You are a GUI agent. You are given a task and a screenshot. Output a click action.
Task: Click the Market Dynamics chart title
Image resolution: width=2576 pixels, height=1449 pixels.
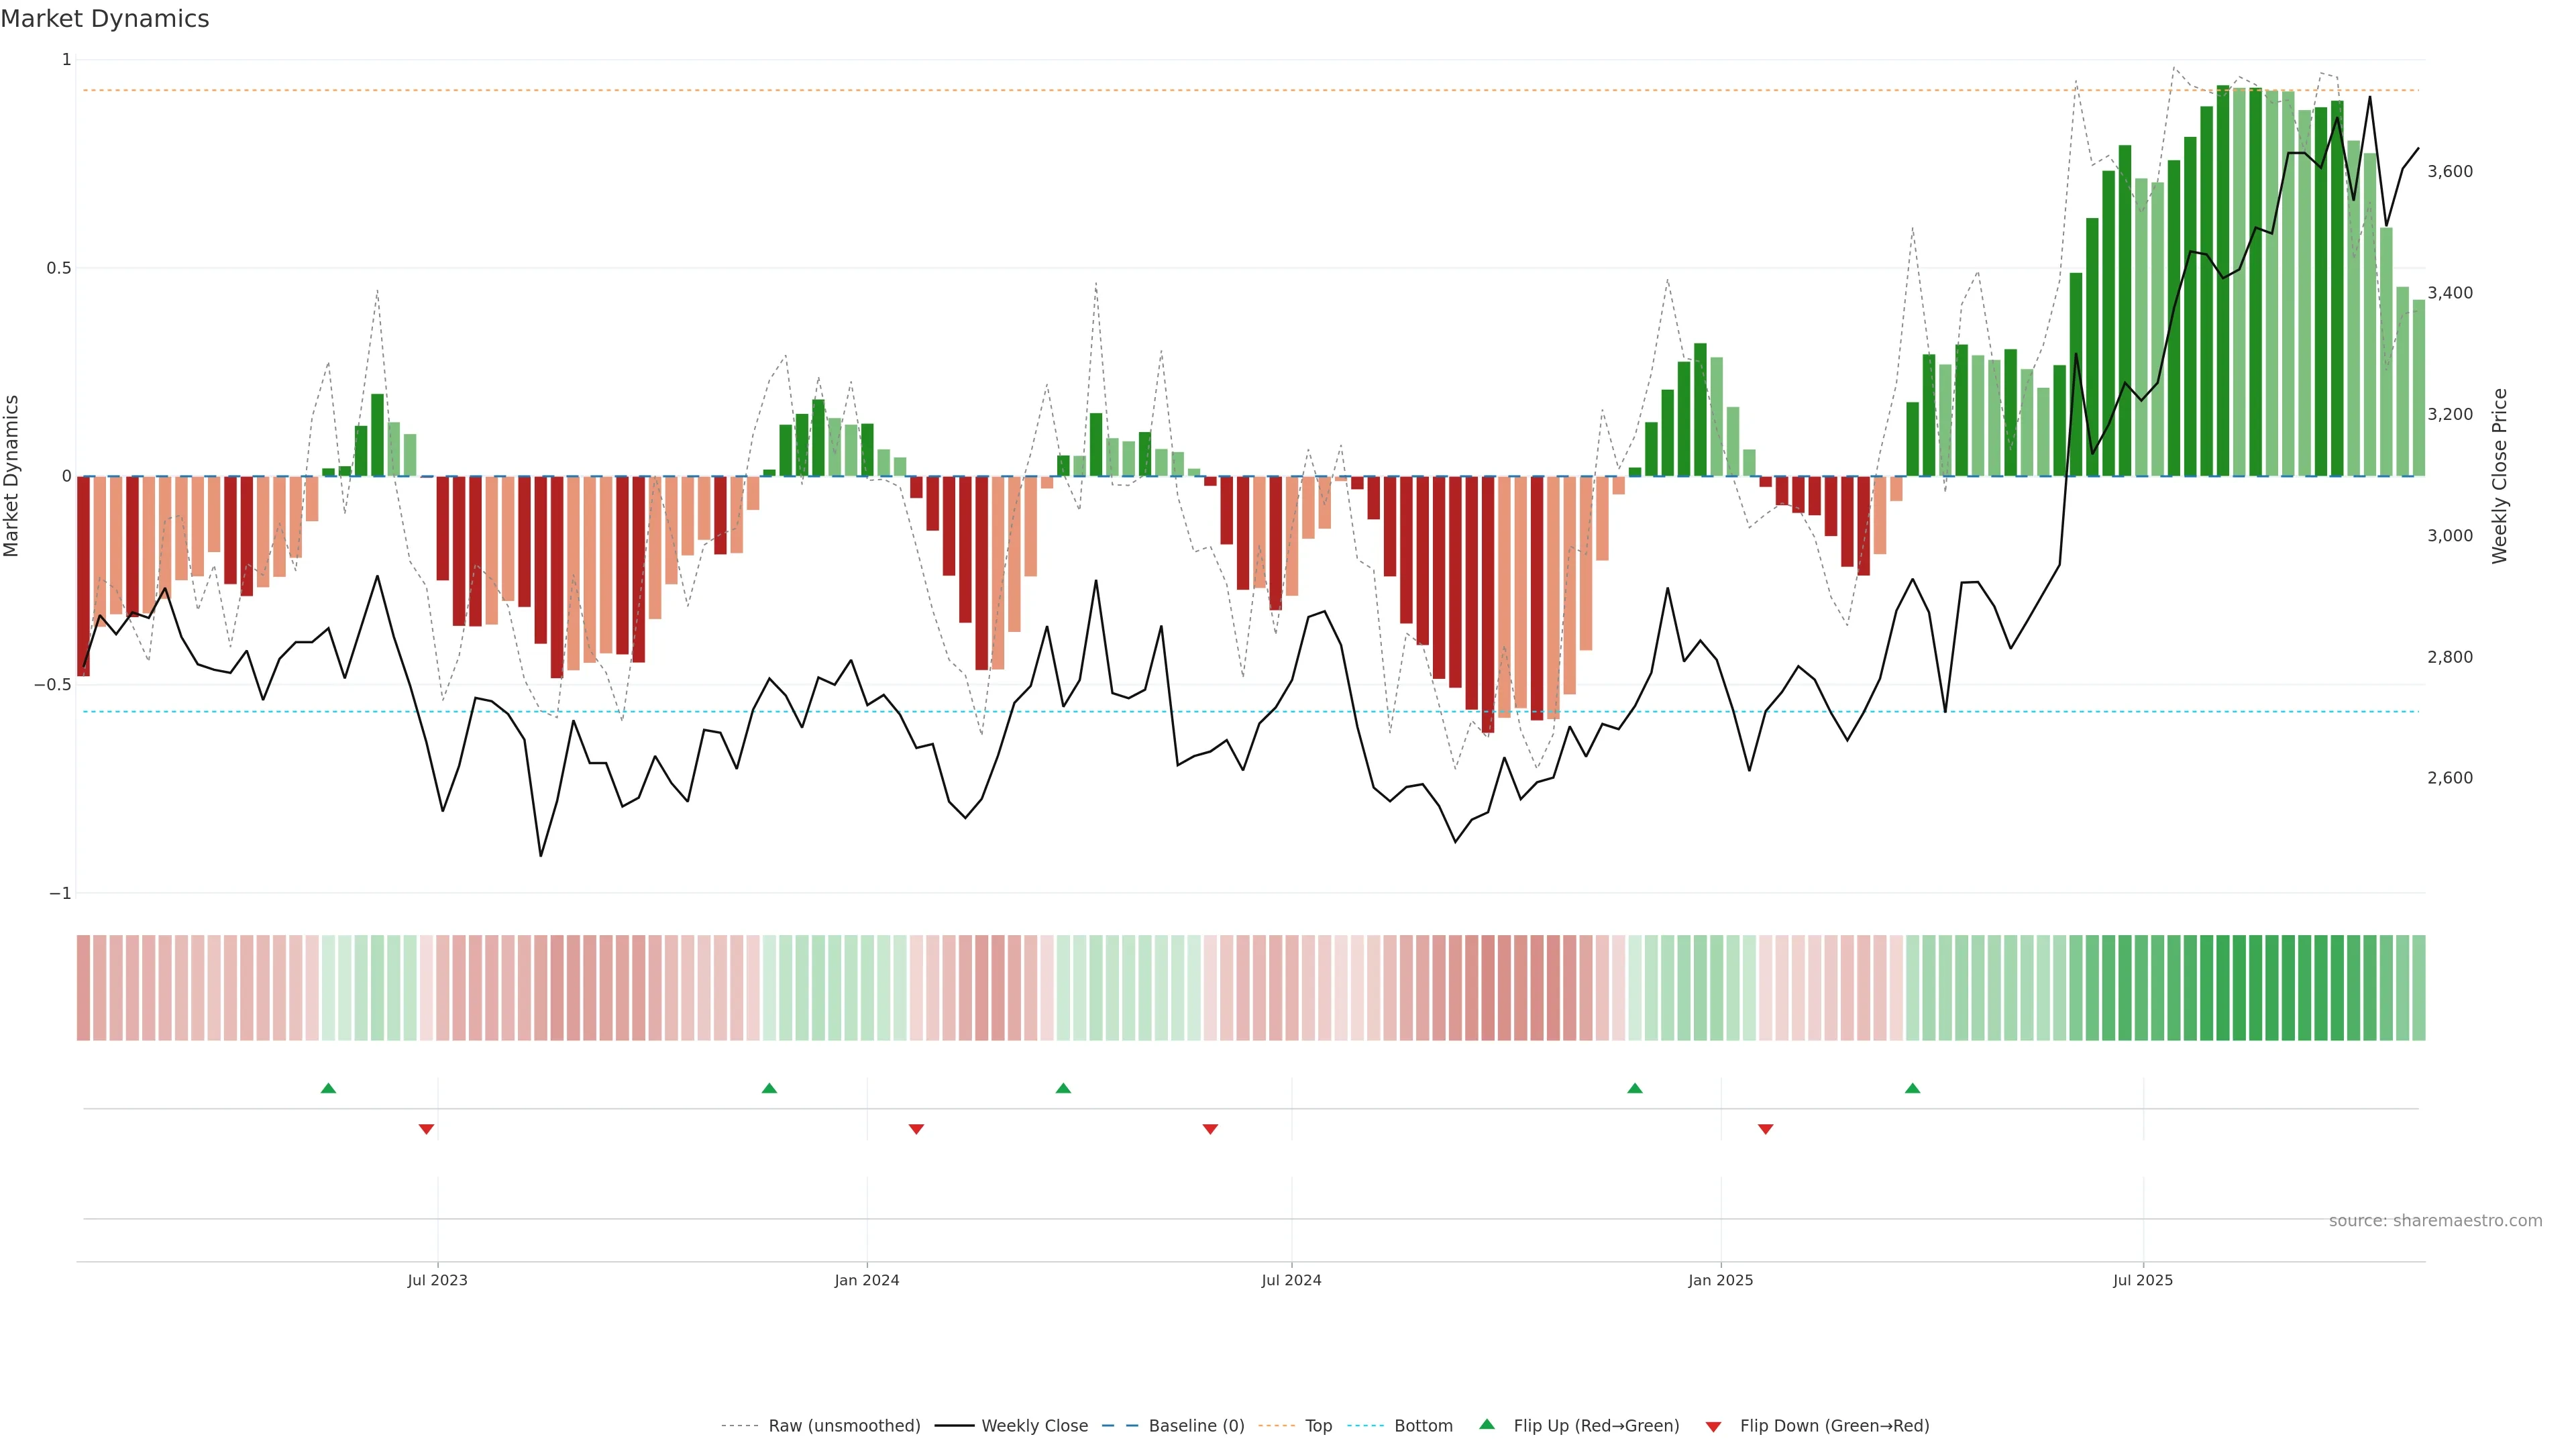[x=105, y=19]
